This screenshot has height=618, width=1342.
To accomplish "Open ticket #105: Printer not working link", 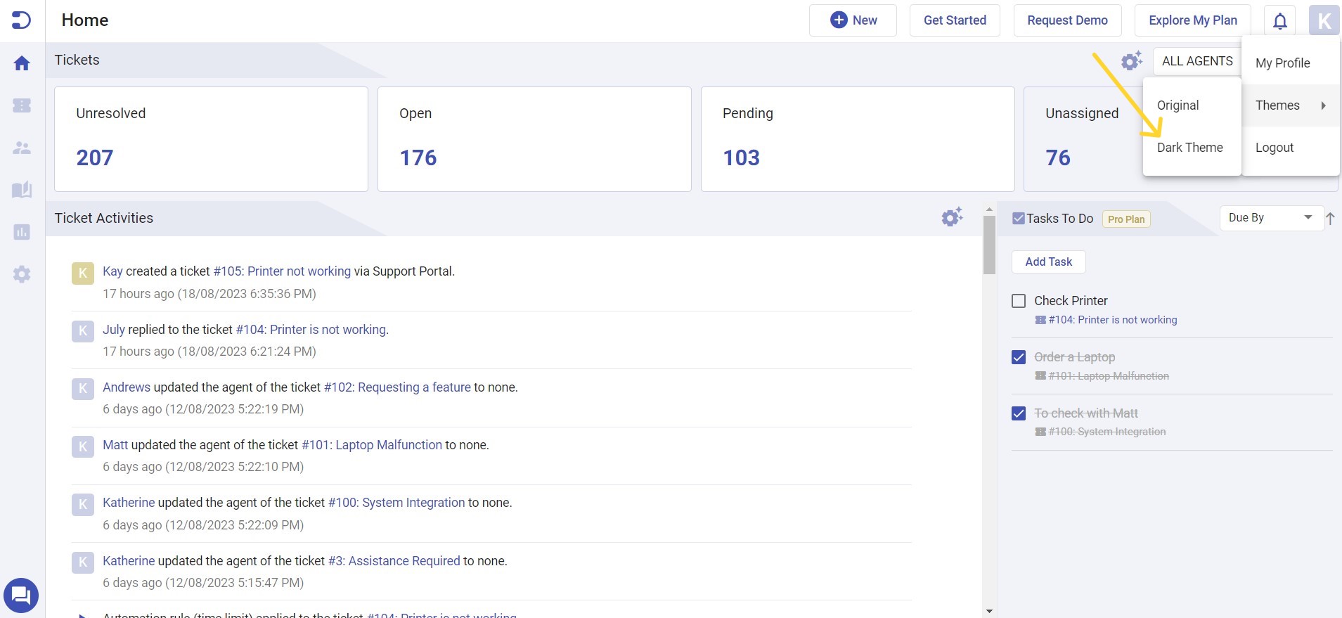I will (282, 271).
